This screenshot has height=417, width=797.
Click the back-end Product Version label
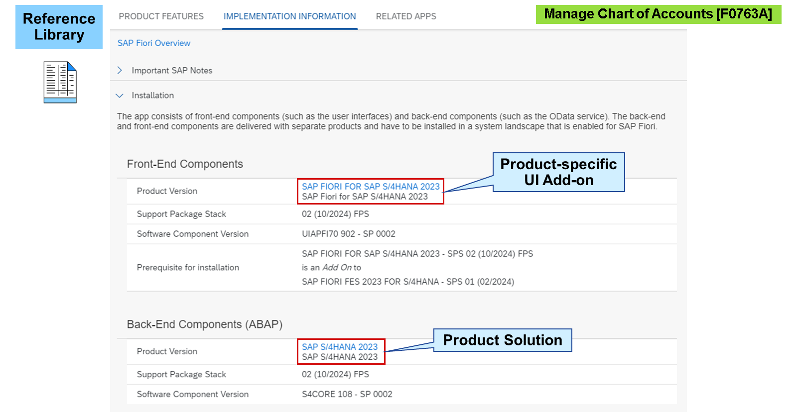pos(167,351)
